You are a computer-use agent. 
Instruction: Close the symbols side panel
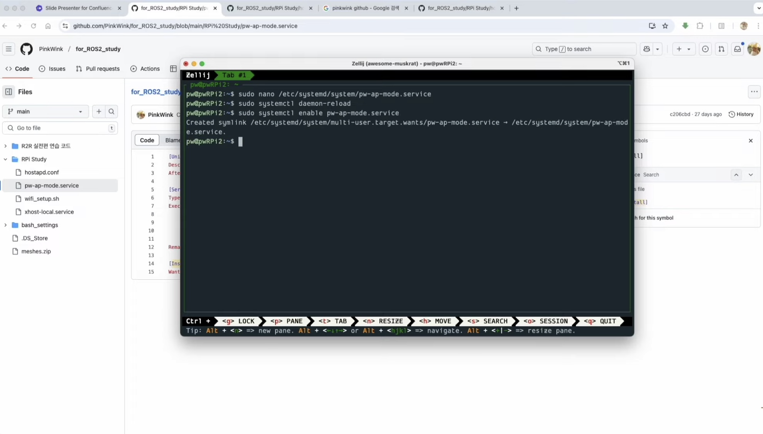coord(751,141)
